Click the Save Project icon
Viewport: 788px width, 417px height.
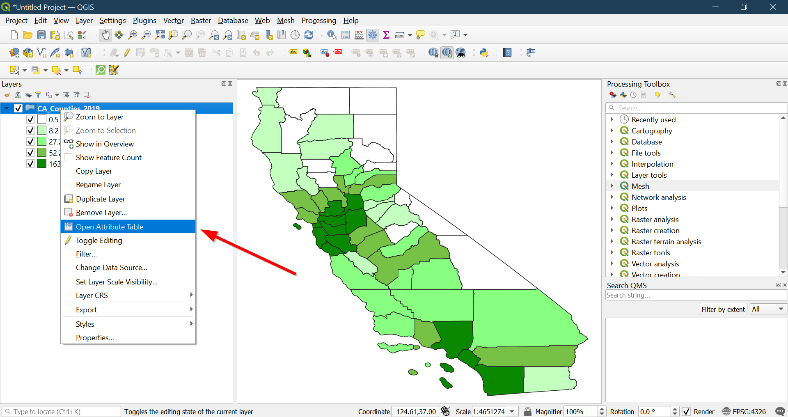tap(41, 35)
